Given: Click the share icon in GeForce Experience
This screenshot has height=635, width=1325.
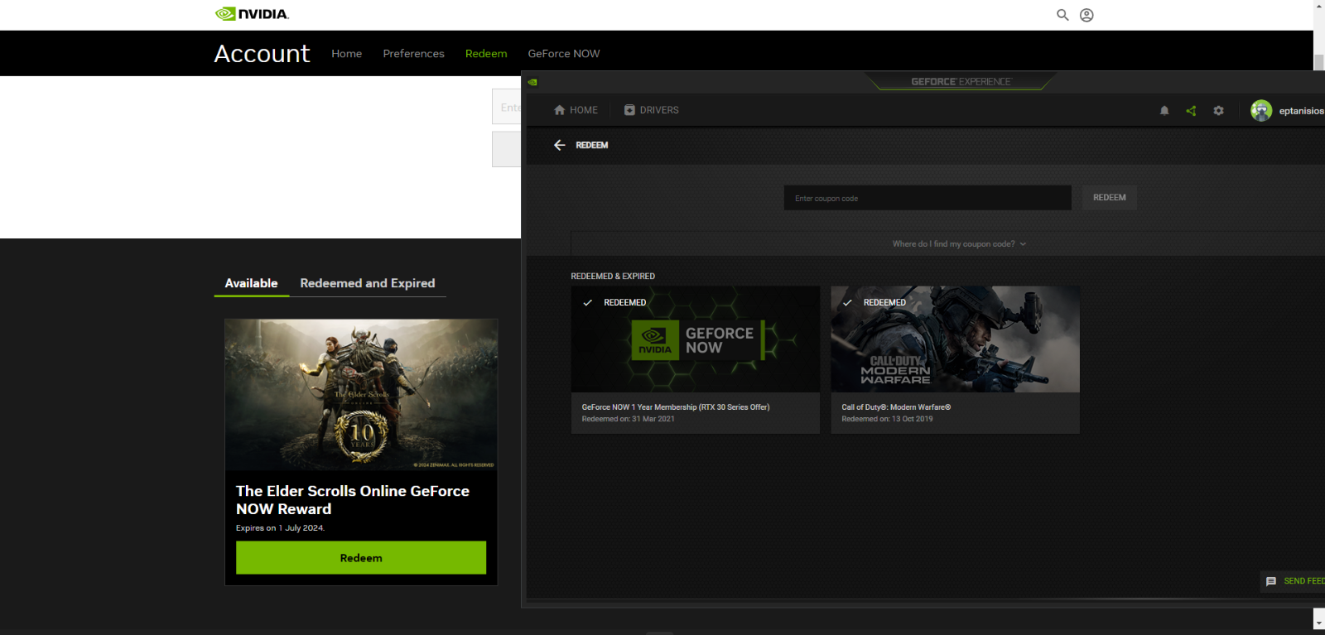Looking at the screenshot, I should pos(1191,110).
